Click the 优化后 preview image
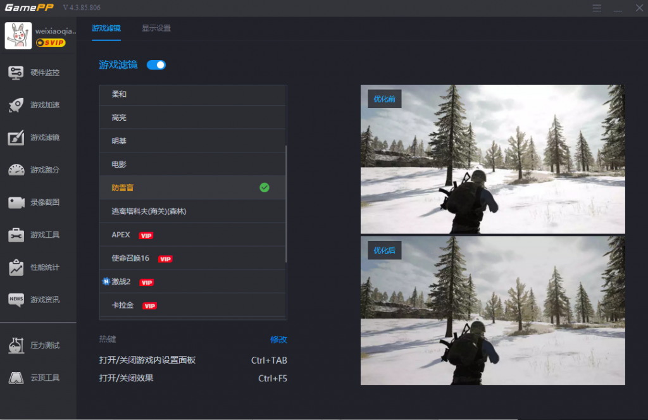 tap(492, 311)
